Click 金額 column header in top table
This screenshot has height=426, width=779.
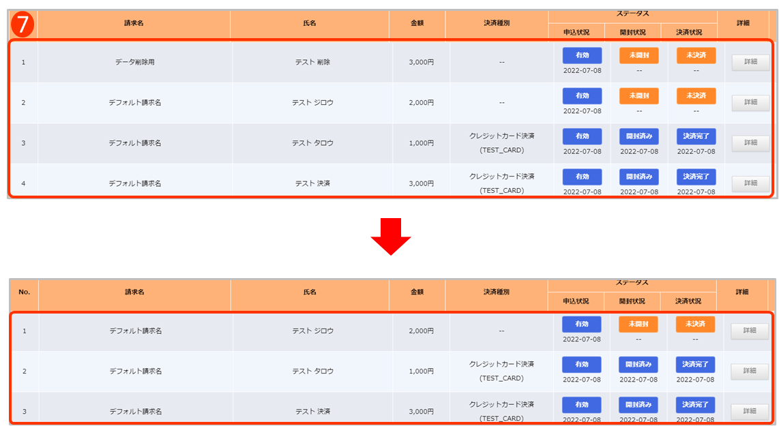click(x=417, y=23)
